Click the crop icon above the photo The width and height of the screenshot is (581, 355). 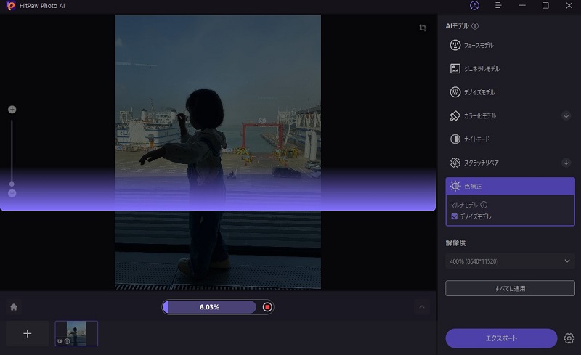coord(423,28)
